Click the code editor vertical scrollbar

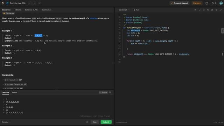[223, 54]
